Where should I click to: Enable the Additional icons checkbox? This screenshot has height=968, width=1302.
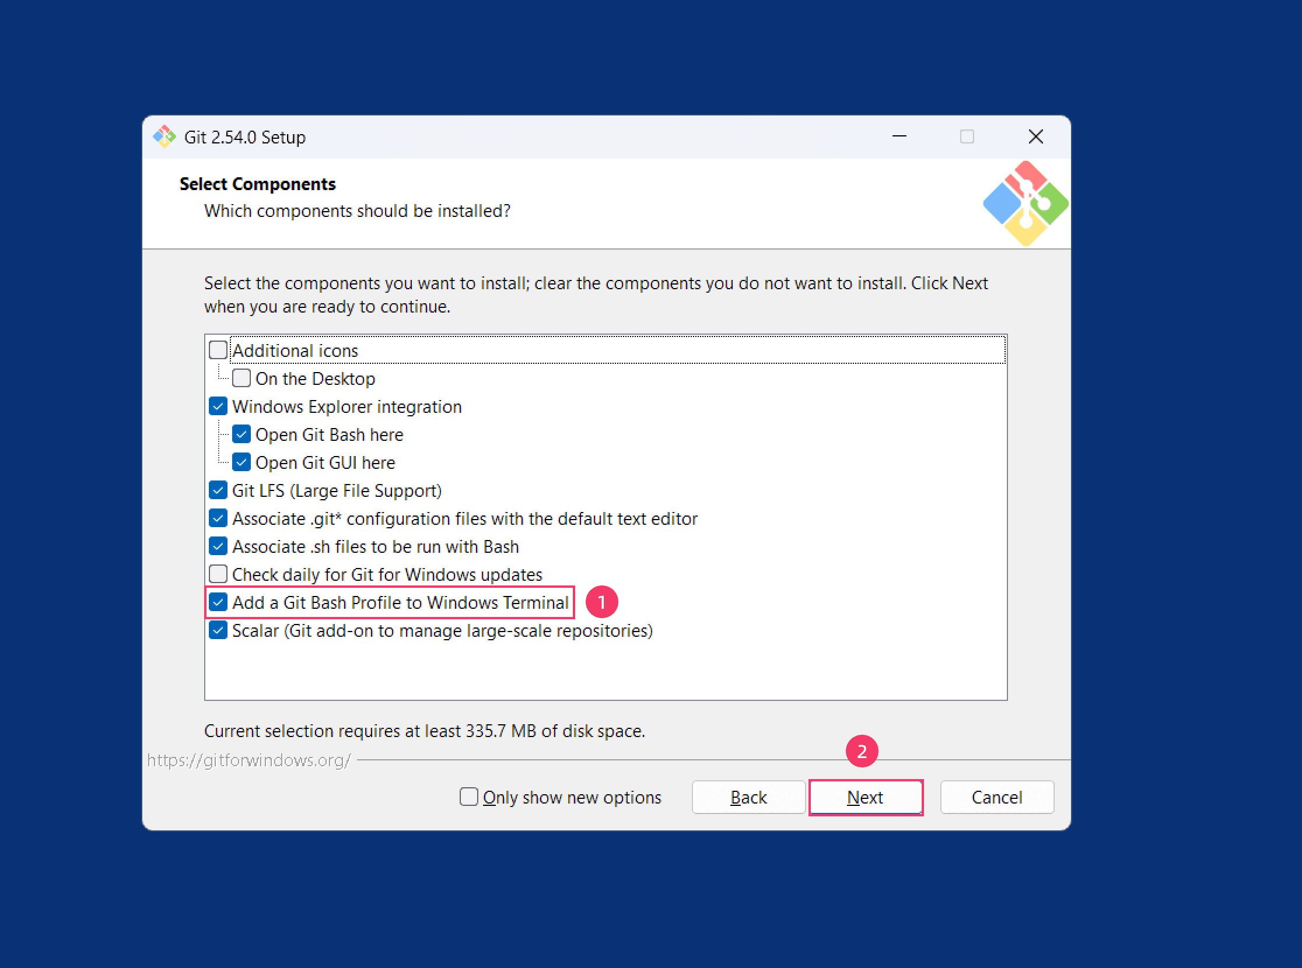coord(218,350)
